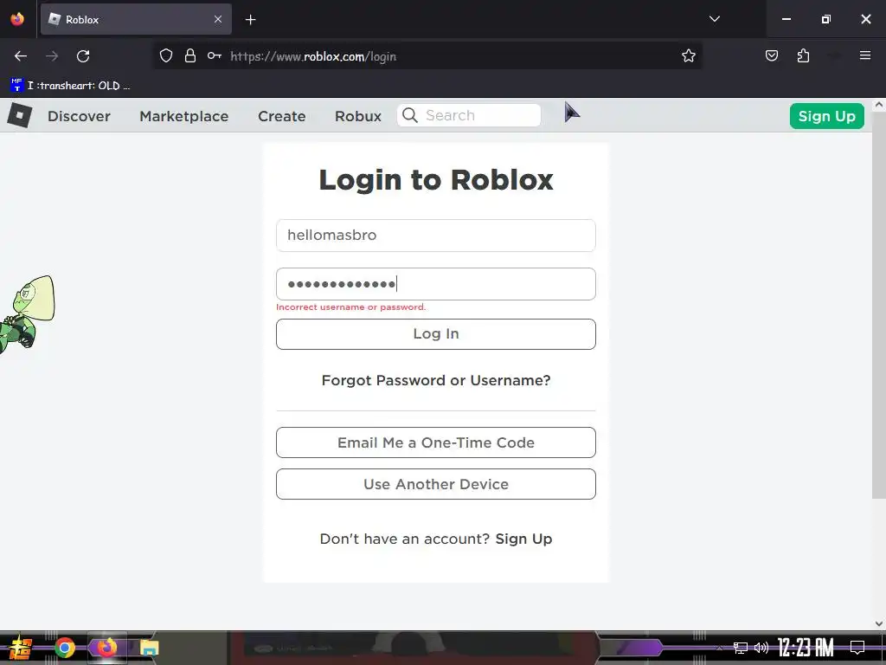This screenshot has height=665, width=886.
Task: Go back with the browser back arrow
Action: (21, 56)
